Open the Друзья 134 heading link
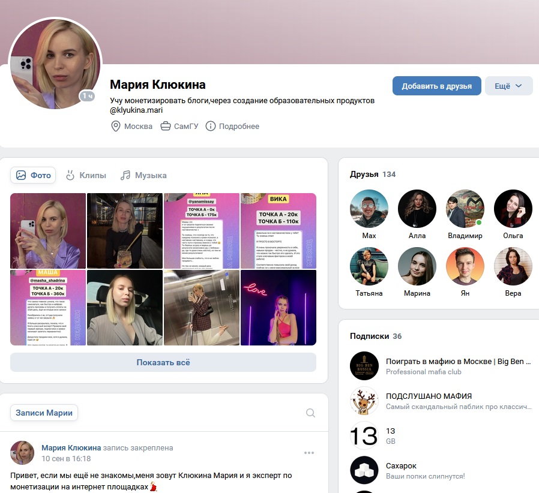 tap(373, 174)
